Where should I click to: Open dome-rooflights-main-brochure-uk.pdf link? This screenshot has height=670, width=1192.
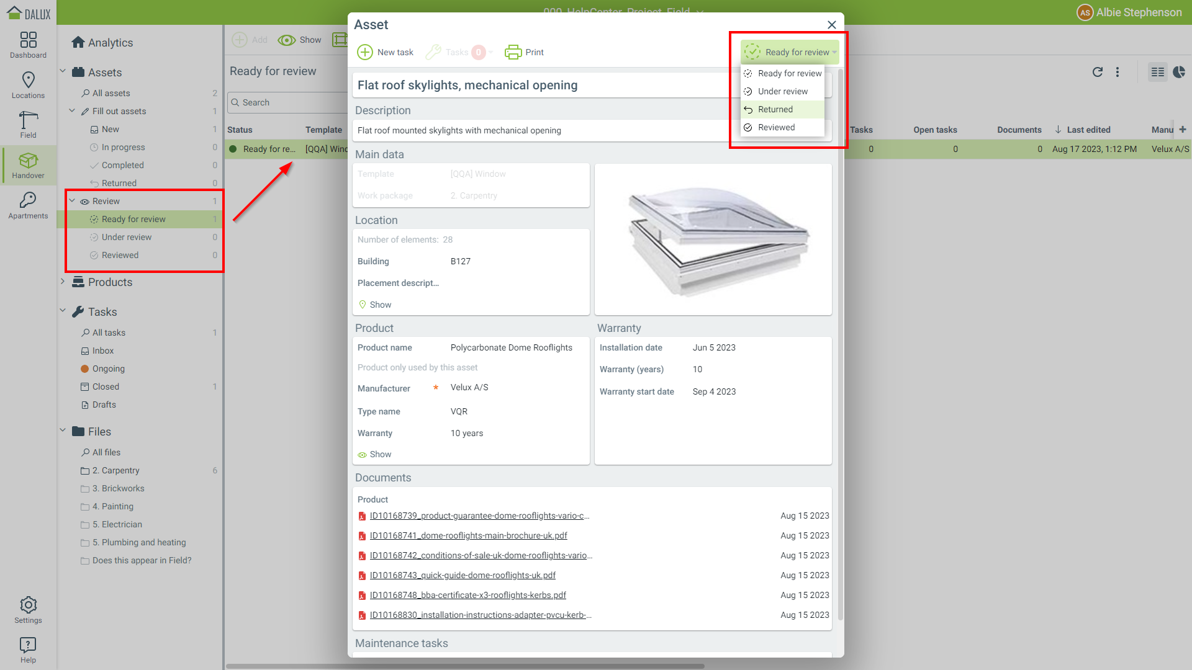(468, 535)
